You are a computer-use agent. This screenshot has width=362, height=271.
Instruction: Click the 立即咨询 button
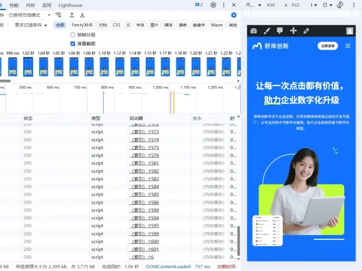click(328, 46)
